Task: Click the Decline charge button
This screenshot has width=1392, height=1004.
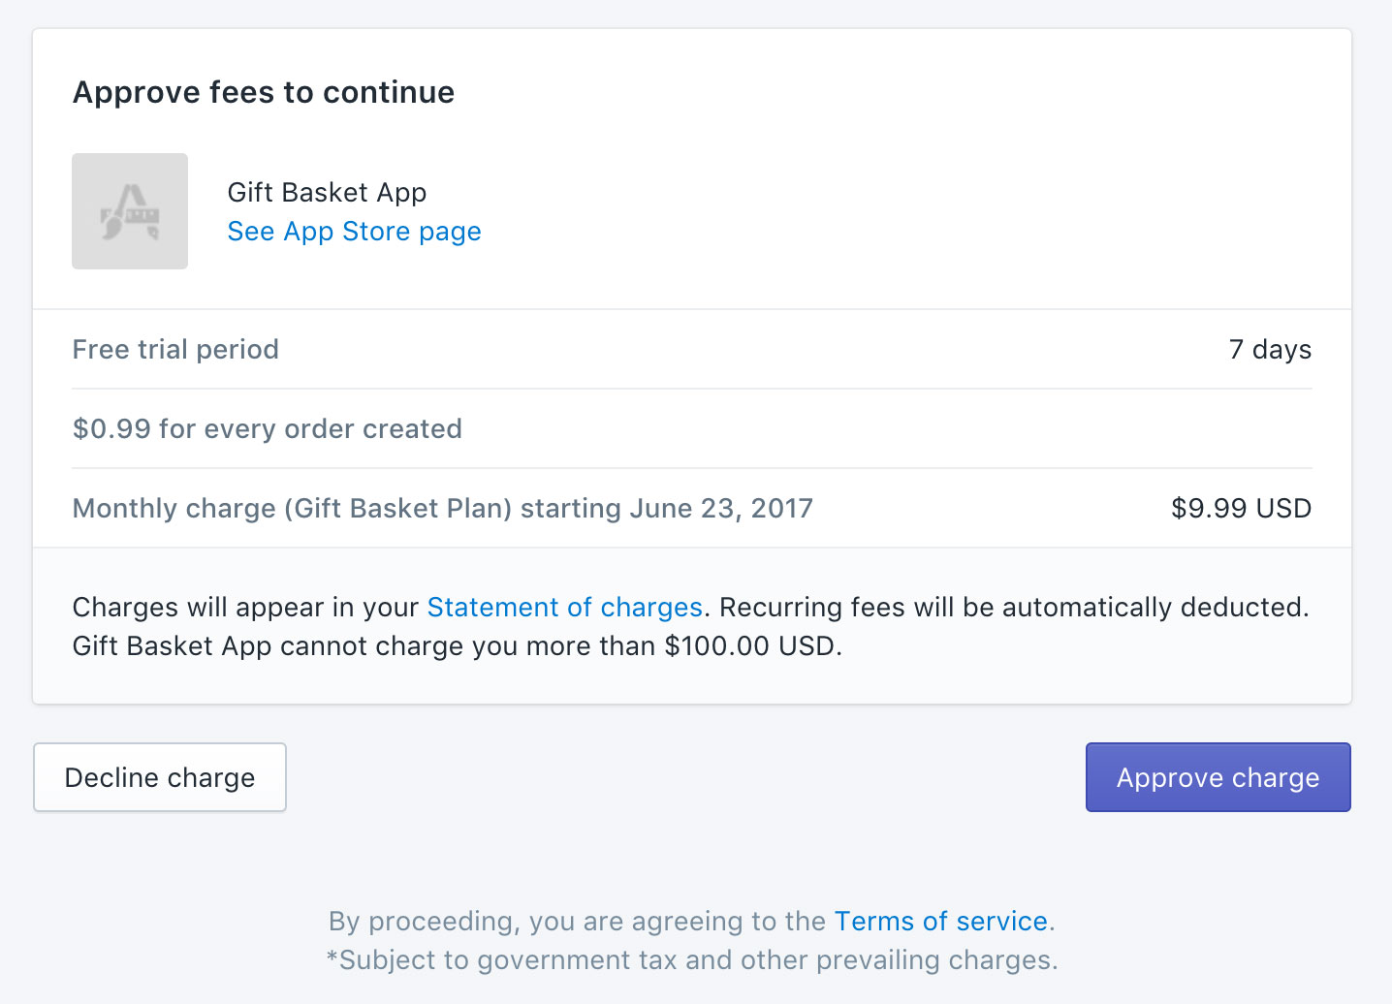Action: coord(160,777)
